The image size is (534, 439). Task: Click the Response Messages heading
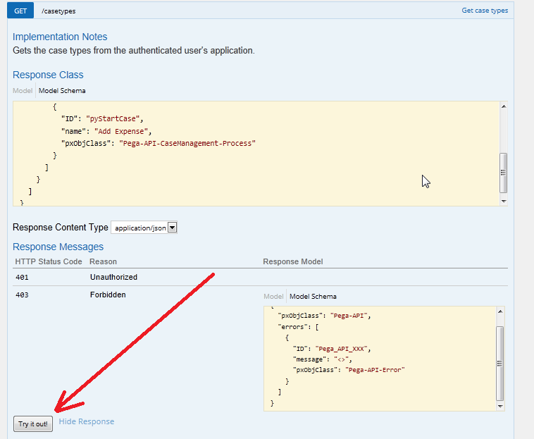[58, 247]
